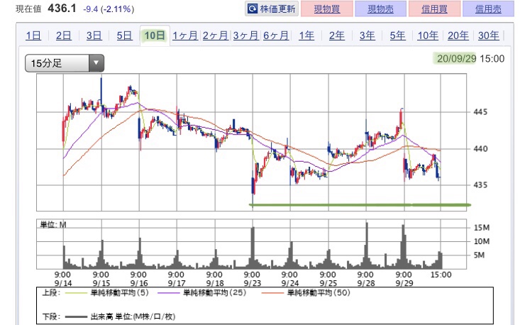The image size is (520, 325).
Task: Switch chart to 6ヶ月 period
Action: (276, 35)
